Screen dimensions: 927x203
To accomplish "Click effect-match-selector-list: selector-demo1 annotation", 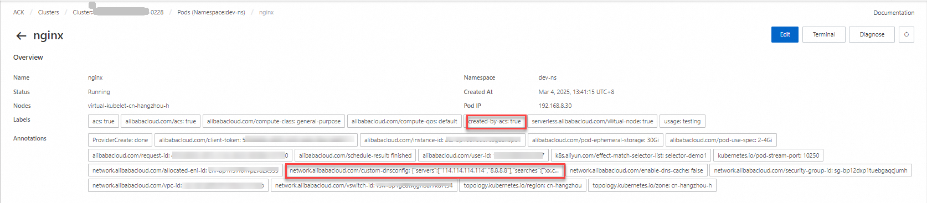I will (x=631, y=155).
